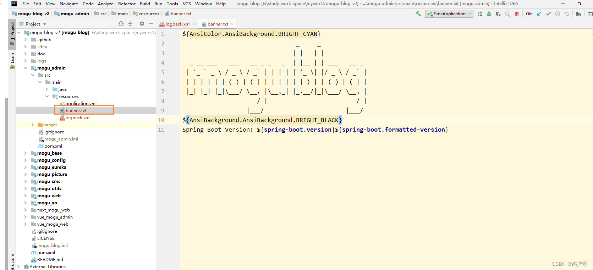Rerun SmsApplication with the green rerun icon
The height and width of the screenshot is (270, 593).
coord(480,14)
